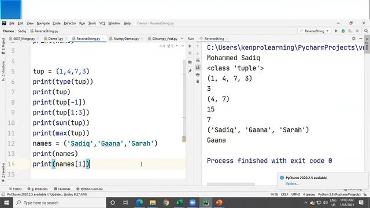This screenshot has width=370, height=208.
Task: Click Run console horizontal scrollbar
Action: (x=231, y=184)
